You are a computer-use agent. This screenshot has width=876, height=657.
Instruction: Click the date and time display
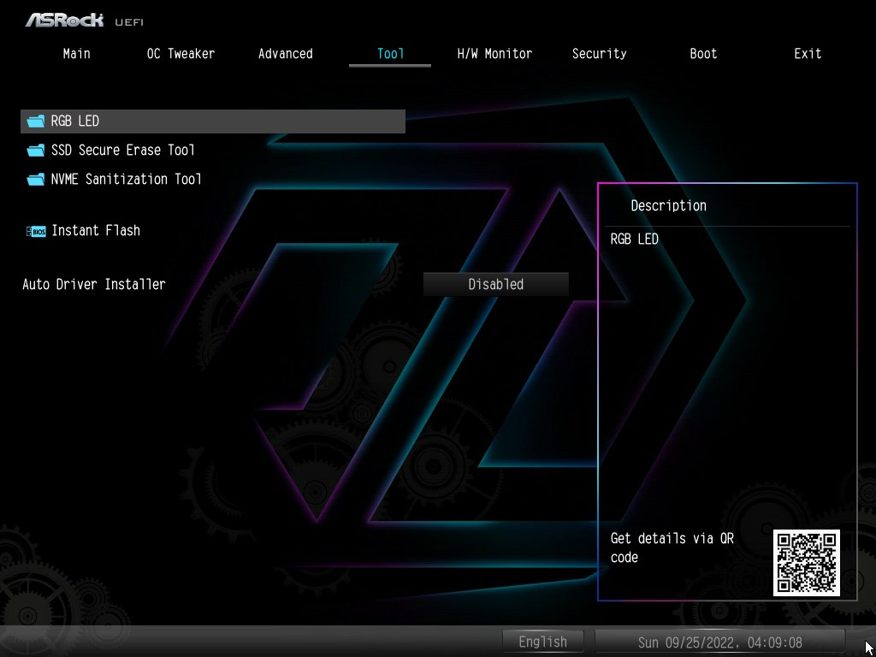tap(720, 642)
